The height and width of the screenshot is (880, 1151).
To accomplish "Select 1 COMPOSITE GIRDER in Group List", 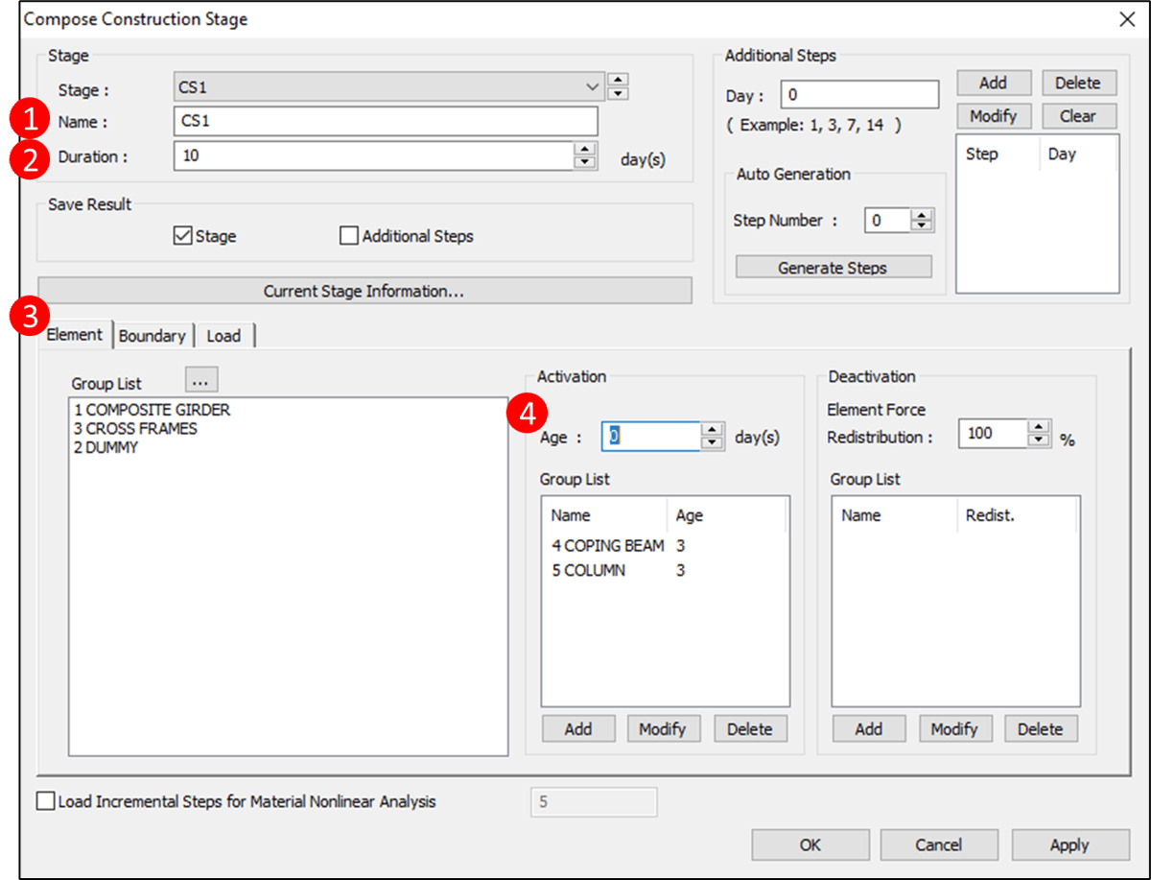I will tap(153, 410).
